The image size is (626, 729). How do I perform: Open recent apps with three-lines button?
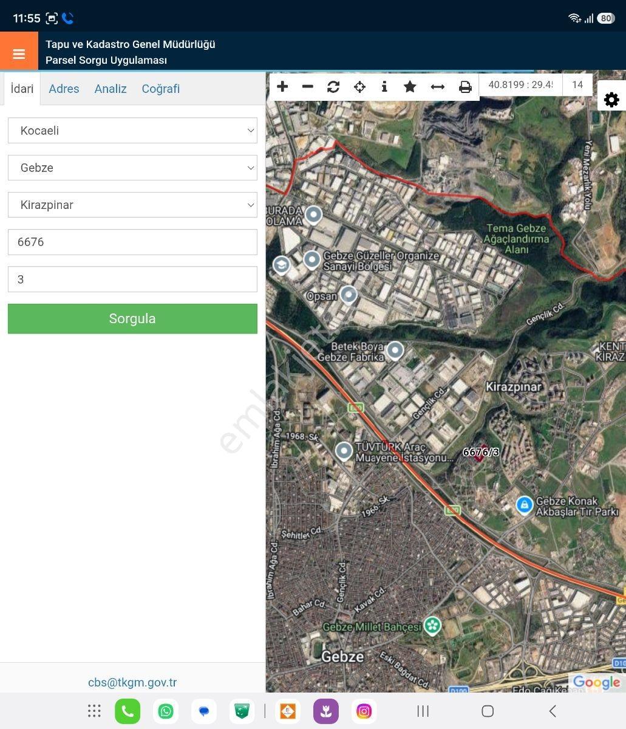point(423,711)
